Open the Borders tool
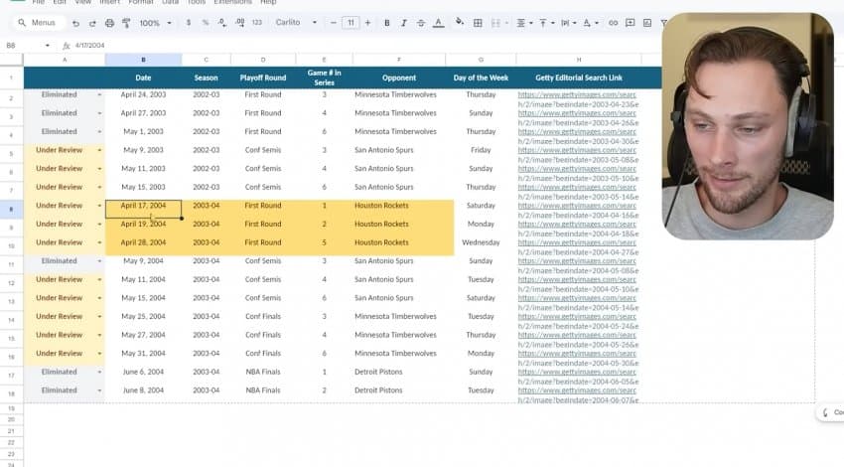 click(x=478, y=23)
